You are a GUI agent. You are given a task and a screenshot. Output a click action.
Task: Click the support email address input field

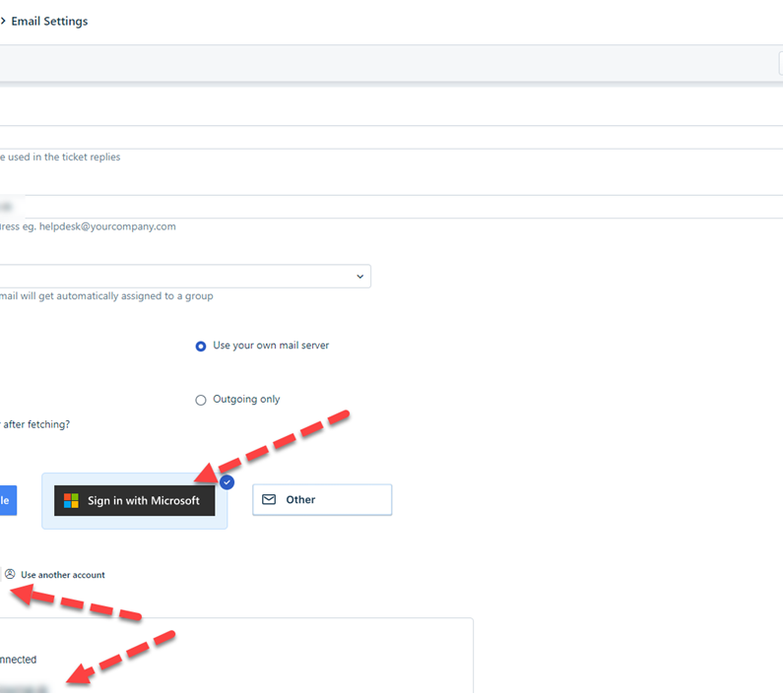point(392,207)
